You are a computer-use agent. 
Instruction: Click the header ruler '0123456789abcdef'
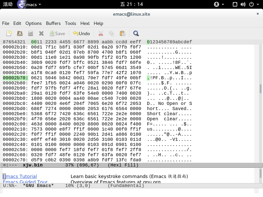click(x=170, y=42)
